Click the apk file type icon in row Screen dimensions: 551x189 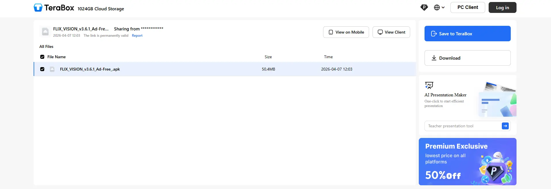[52, 69]
